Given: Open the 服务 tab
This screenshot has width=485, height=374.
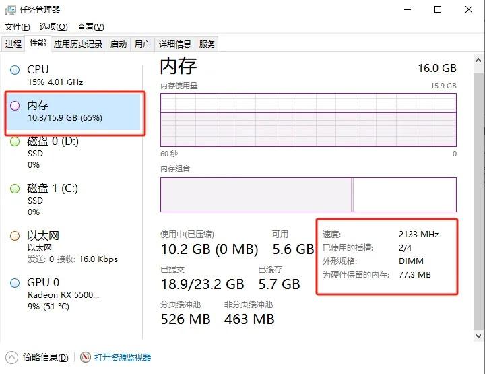Looking at the screenshot, I should point(207,44).
